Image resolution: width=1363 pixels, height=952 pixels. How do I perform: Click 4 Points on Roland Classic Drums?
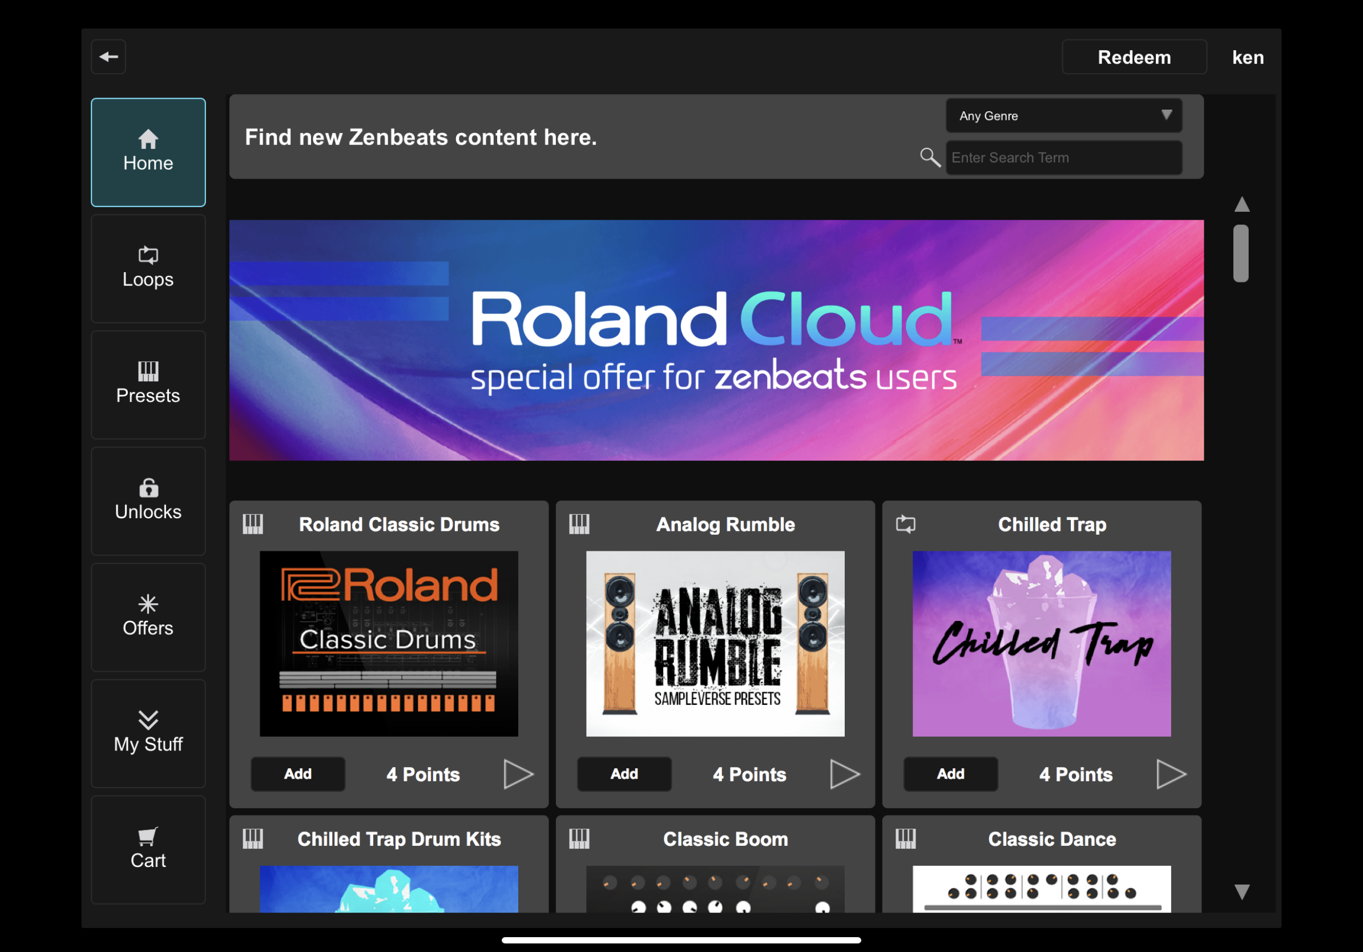coord(424,774)
